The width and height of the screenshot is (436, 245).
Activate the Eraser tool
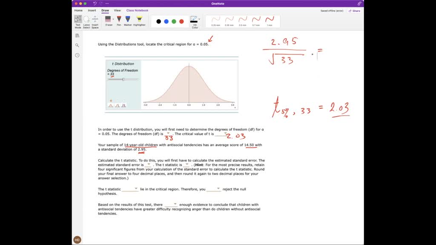pos(108,20)
